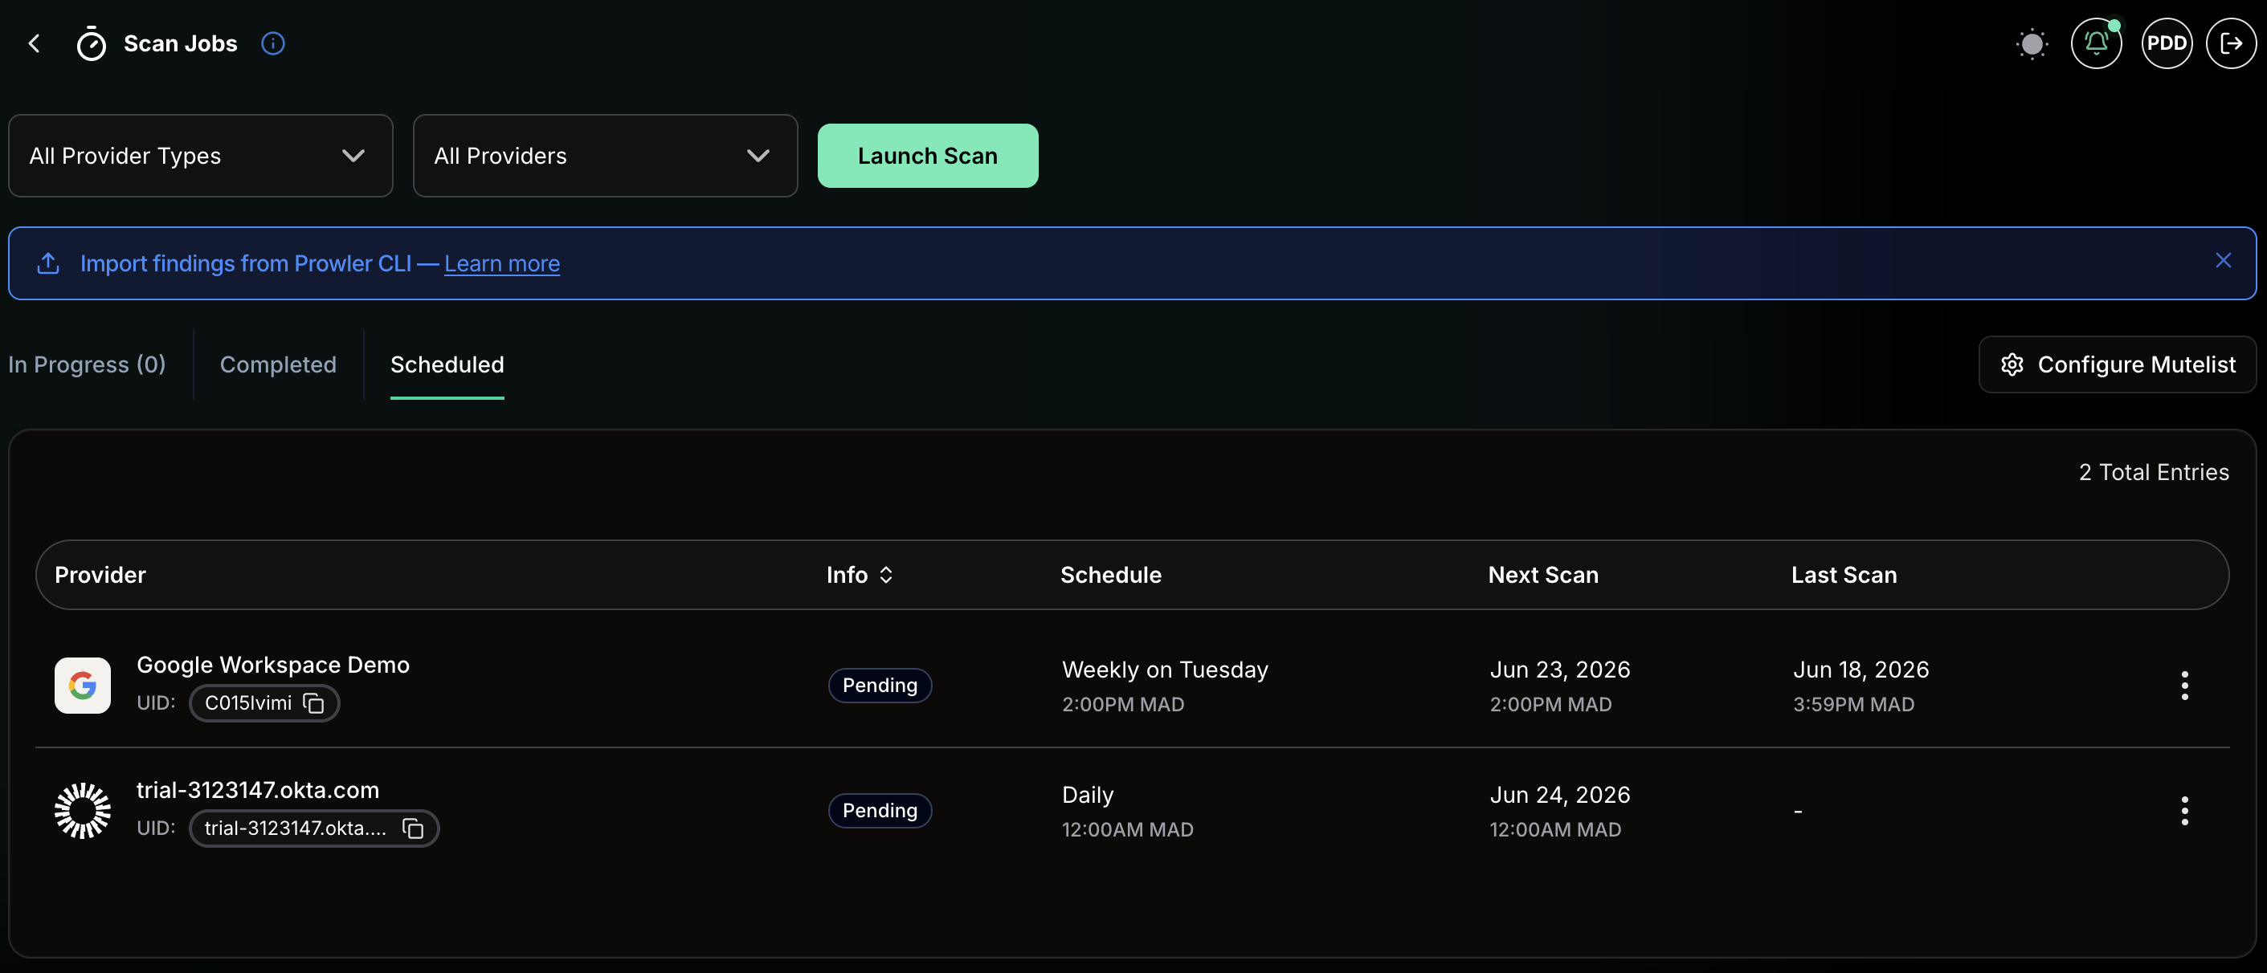Click the Scan Jobs stopwatch icon
Screen dimensions: 2267x973
(92, 43)
